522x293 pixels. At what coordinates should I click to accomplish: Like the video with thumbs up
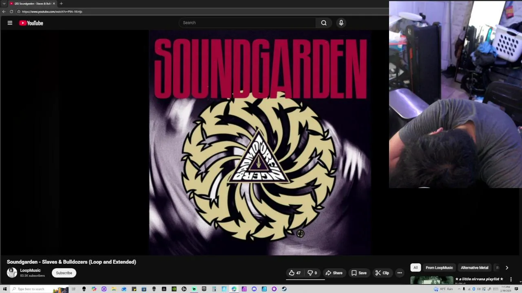tap(295, 273)
